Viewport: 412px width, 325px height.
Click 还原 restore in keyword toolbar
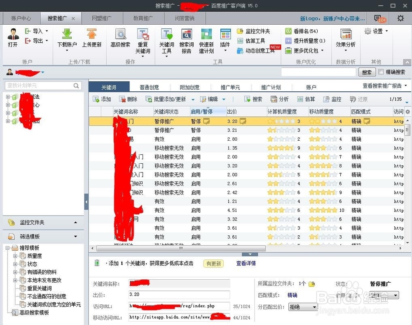pyautogui.click(x=359, y=99)
